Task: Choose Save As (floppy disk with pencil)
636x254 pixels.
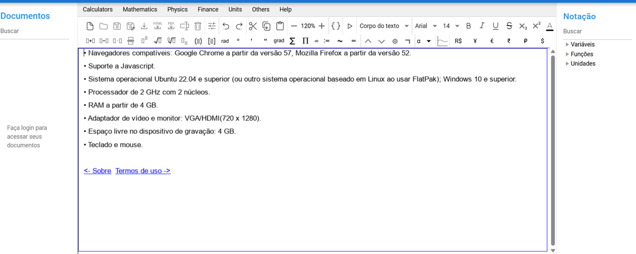Action: pyautogui.click(x=131, y=26)
